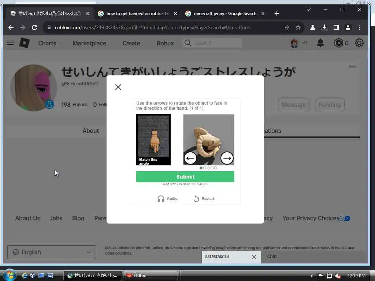Viewport: 375px width, 281px height.
Task: Close the minecraft jenny tab
Action: coord(263,14)
